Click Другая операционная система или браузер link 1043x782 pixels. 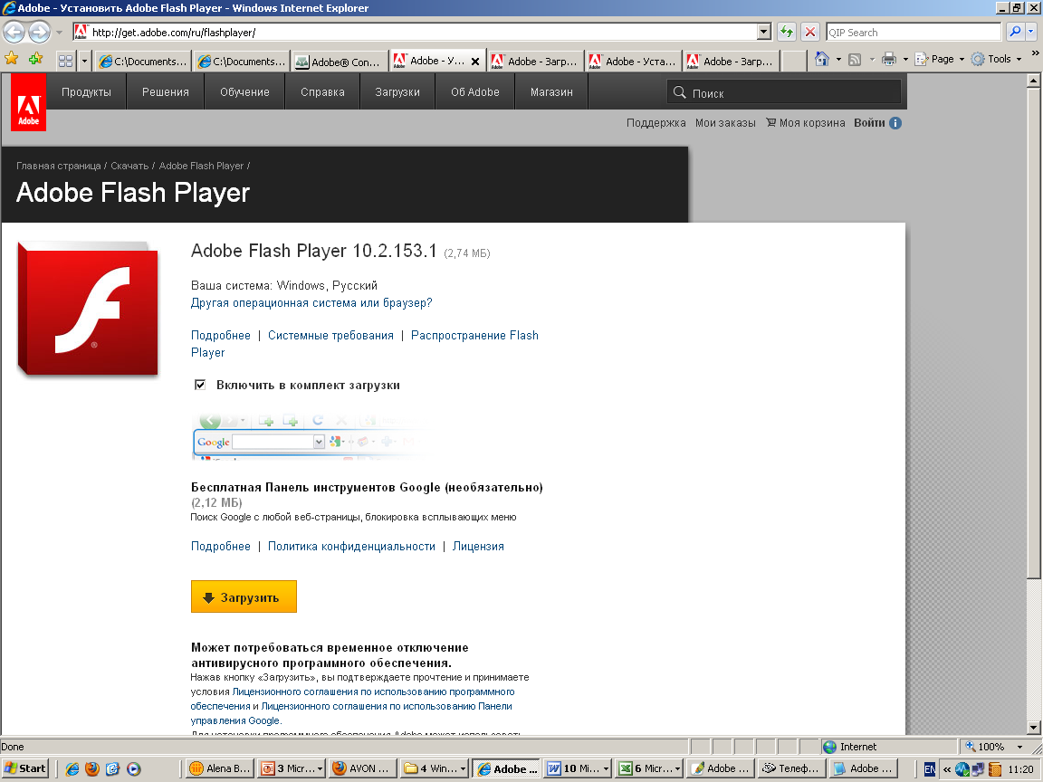[311, 302]
